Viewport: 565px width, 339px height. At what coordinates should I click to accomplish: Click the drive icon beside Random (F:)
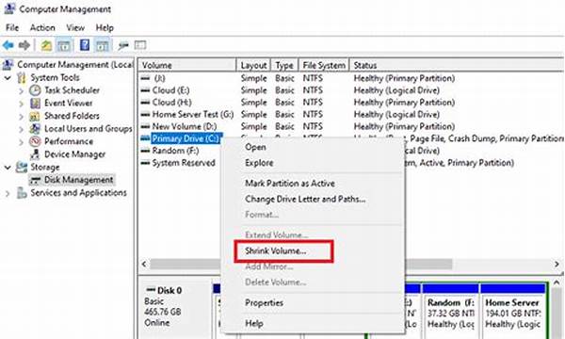pos(145,151)
